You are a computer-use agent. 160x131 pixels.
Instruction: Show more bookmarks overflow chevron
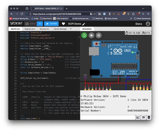131,18
